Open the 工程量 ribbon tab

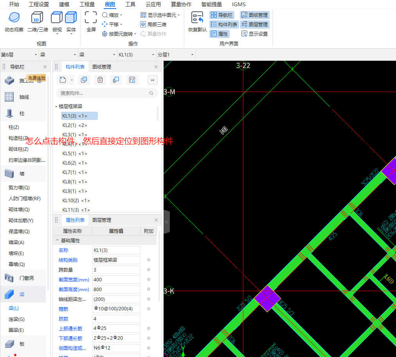[87, 4]
